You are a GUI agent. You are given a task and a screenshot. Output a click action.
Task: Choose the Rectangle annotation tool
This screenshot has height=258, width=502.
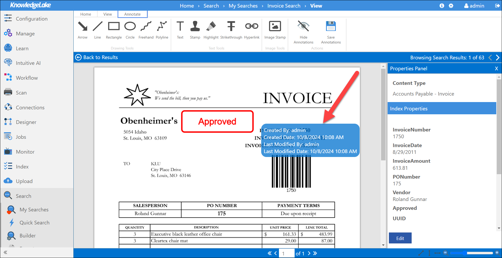tap(114, 30)
